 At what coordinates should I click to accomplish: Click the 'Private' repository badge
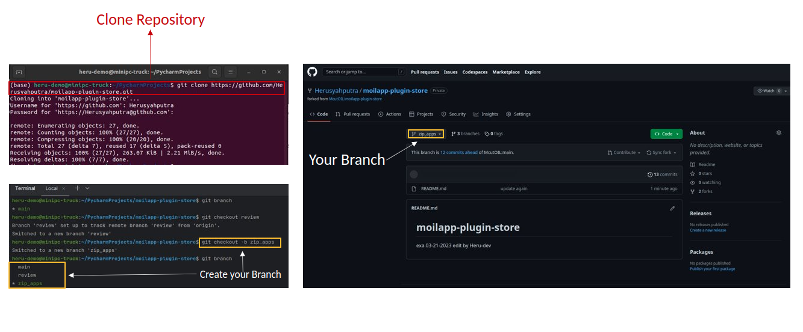pos(439,91)
